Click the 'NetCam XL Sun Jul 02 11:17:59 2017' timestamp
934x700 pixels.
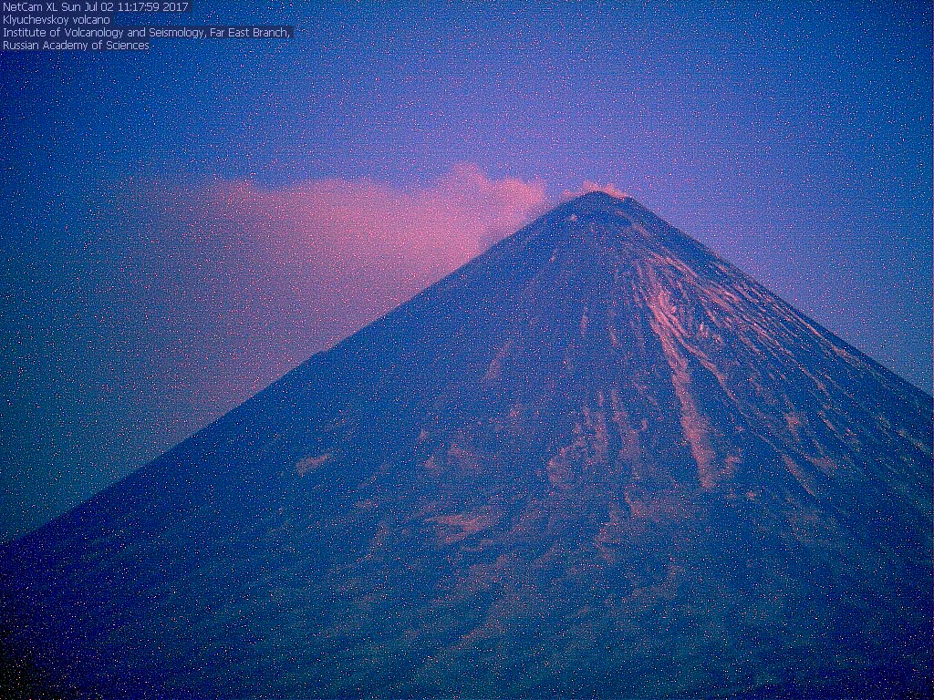[95, 7]
